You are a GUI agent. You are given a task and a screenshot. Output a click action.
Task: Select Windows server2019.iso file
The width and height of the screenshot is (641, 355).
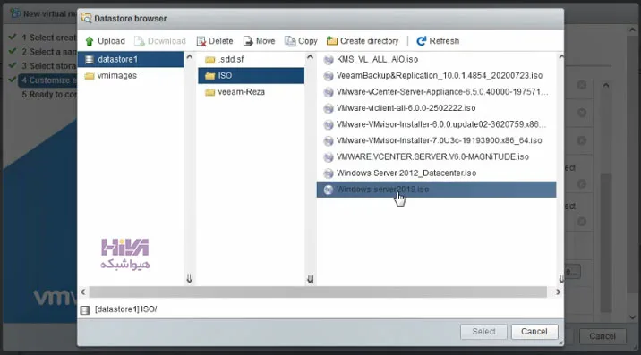coord(436,190)
